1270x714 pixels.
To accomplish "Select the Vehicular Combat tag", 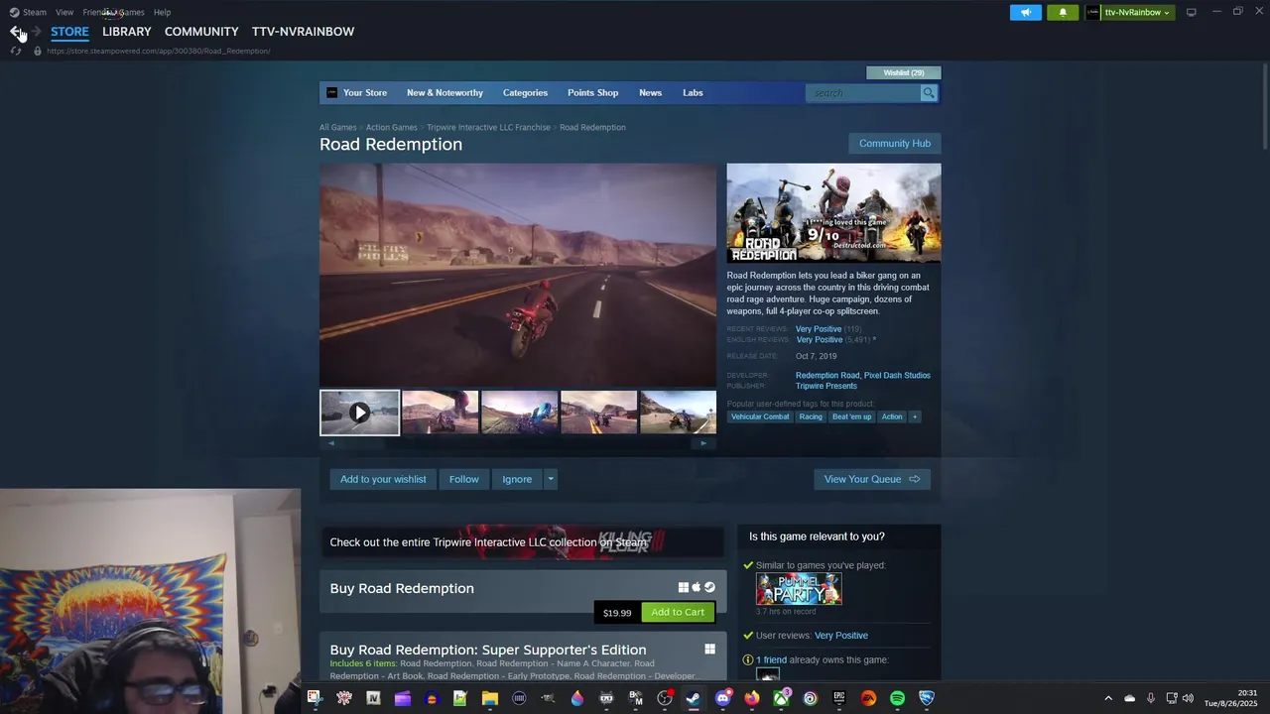I will pyautogui.click(x=760, y=416).
